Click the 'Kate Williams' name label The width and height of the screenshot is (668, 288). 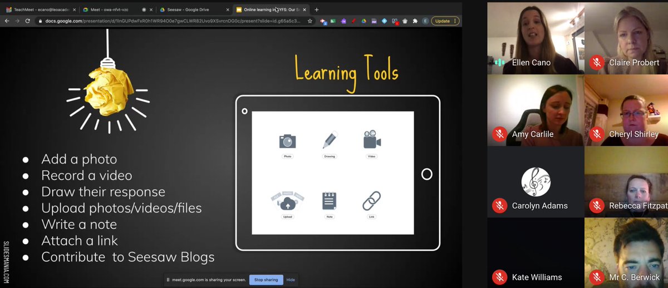pyautogui.click(x=537, y=277)
